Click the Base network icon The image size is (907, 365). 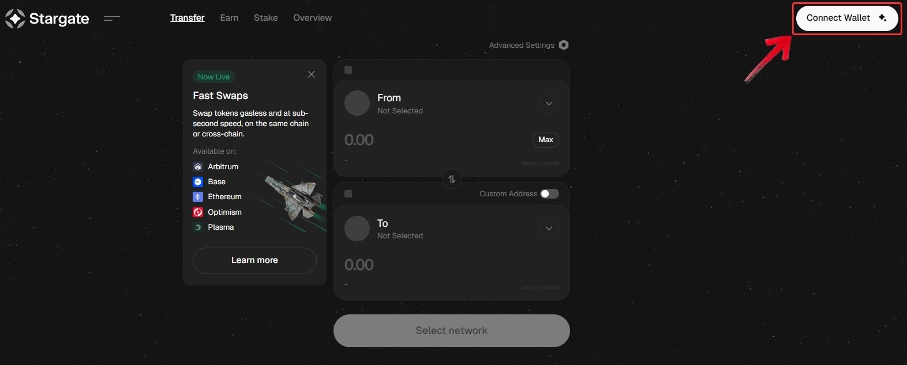pyautogui.click(x=198, y=181)
